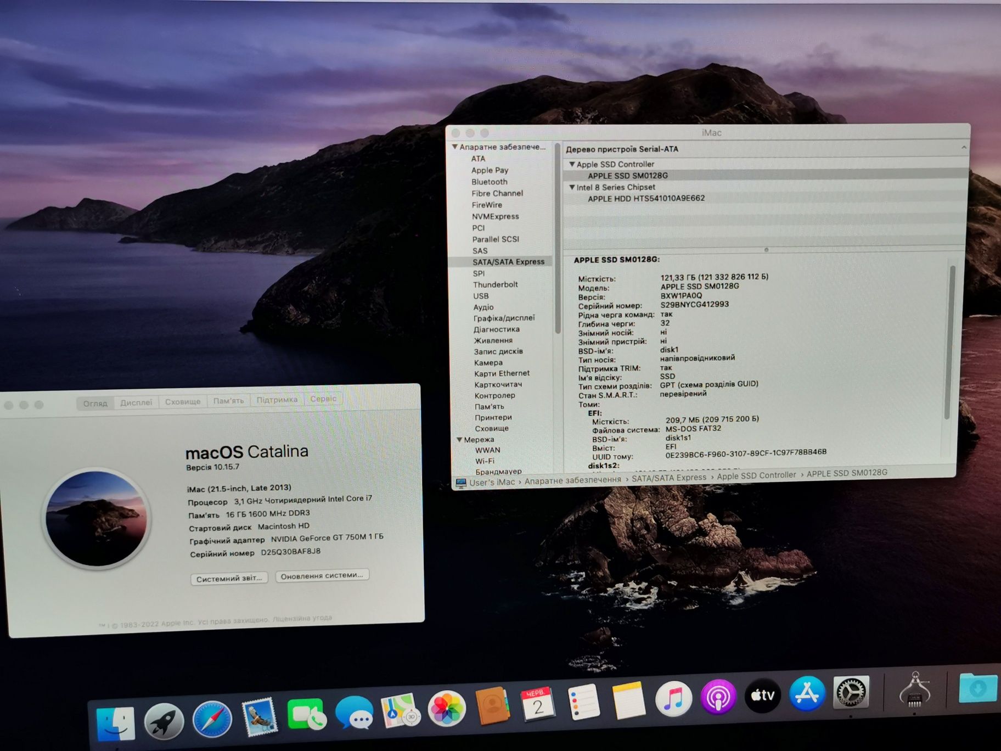Open Maps icon in Dock
The height and width of the screenshot is (751, 1001).
401,710
